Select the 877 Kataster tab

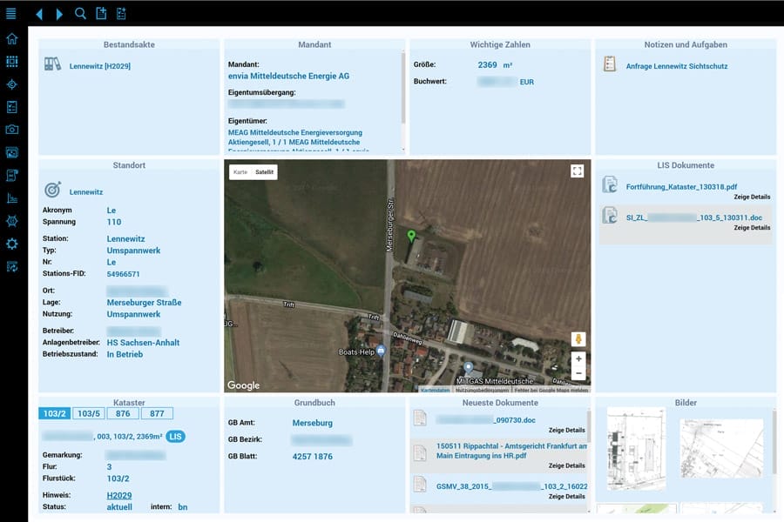tap(157, 413)
